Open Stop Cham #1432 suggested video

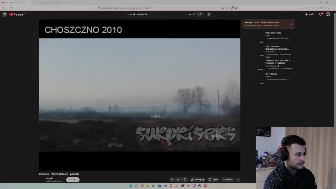[277, 48]
